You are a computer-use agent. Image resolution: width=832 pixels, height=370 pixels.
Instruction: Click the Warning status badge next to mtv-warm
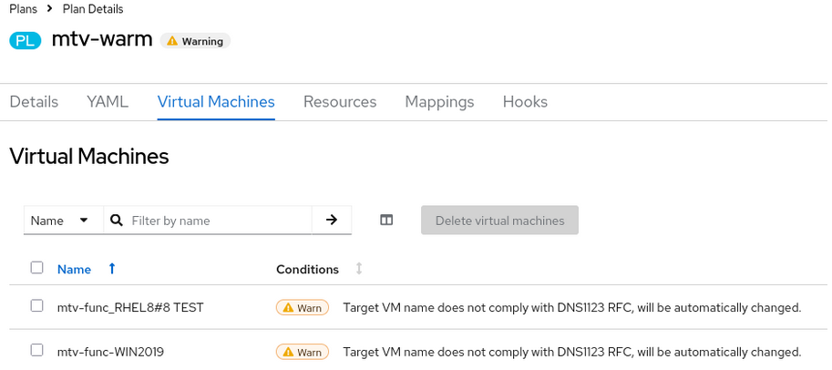195,41
